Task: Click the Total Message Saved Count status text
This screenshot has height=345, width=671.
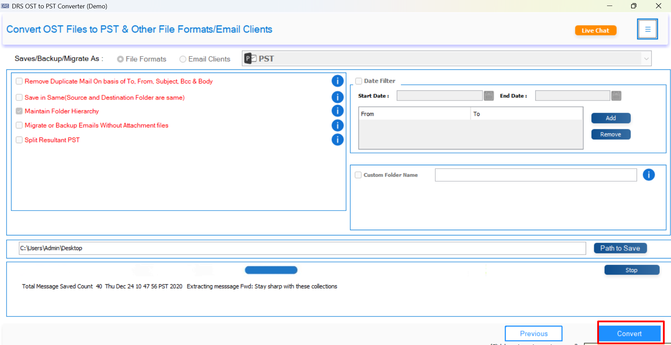Action: point(62,286)
